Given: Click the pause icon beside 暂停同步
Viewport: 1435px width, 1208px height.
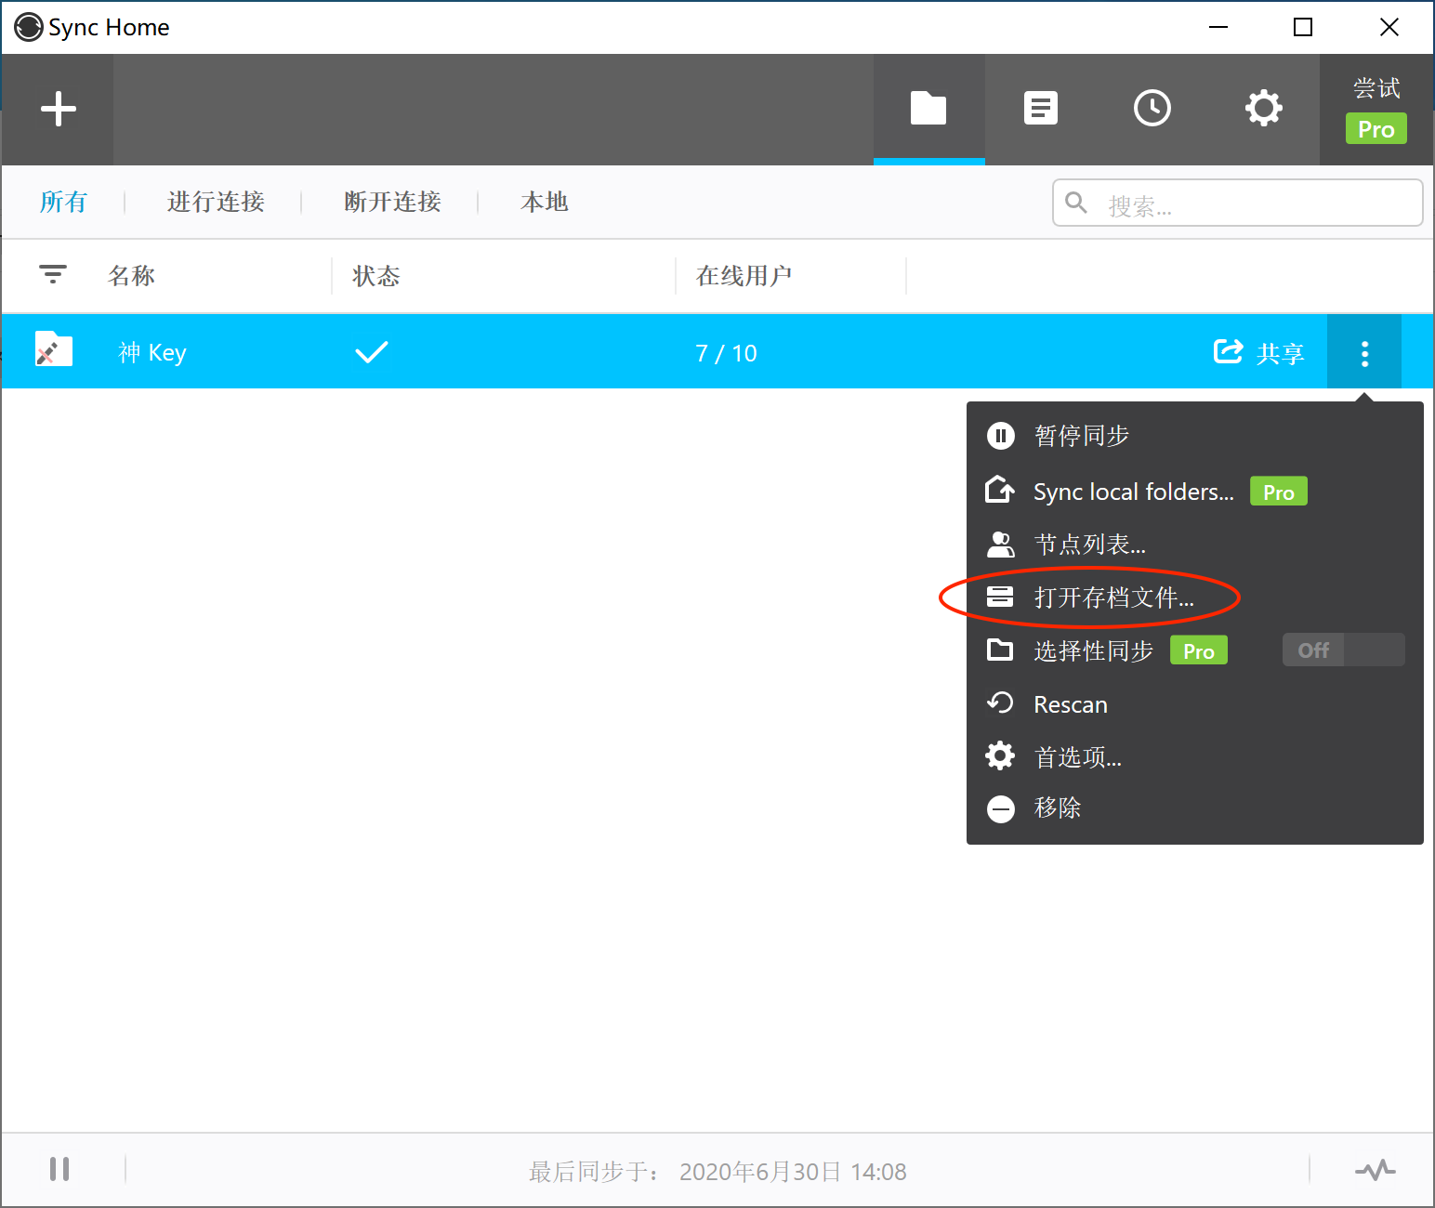Looking at the screenshot, I should click(1000, 436).
